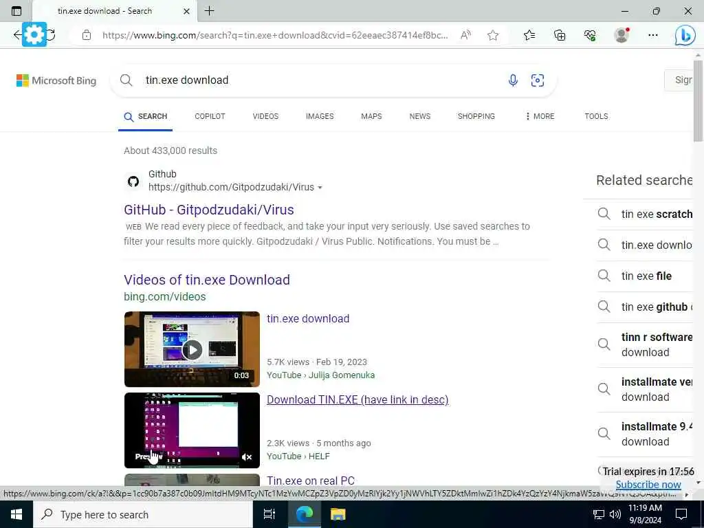Click Subscribe now link
The height and width of the screenshot is (528, 704).
[x=648, y=485]
